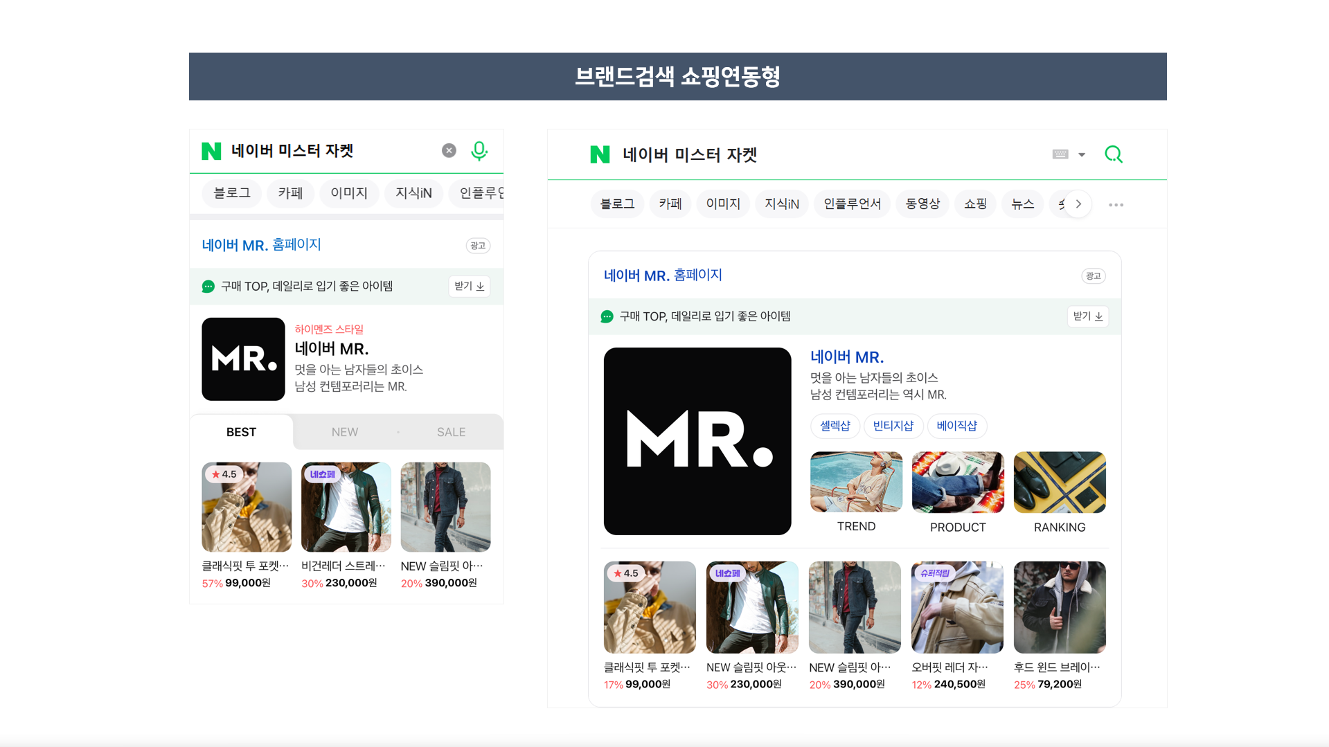Select the 블로그 tab in mobile view

232,193
